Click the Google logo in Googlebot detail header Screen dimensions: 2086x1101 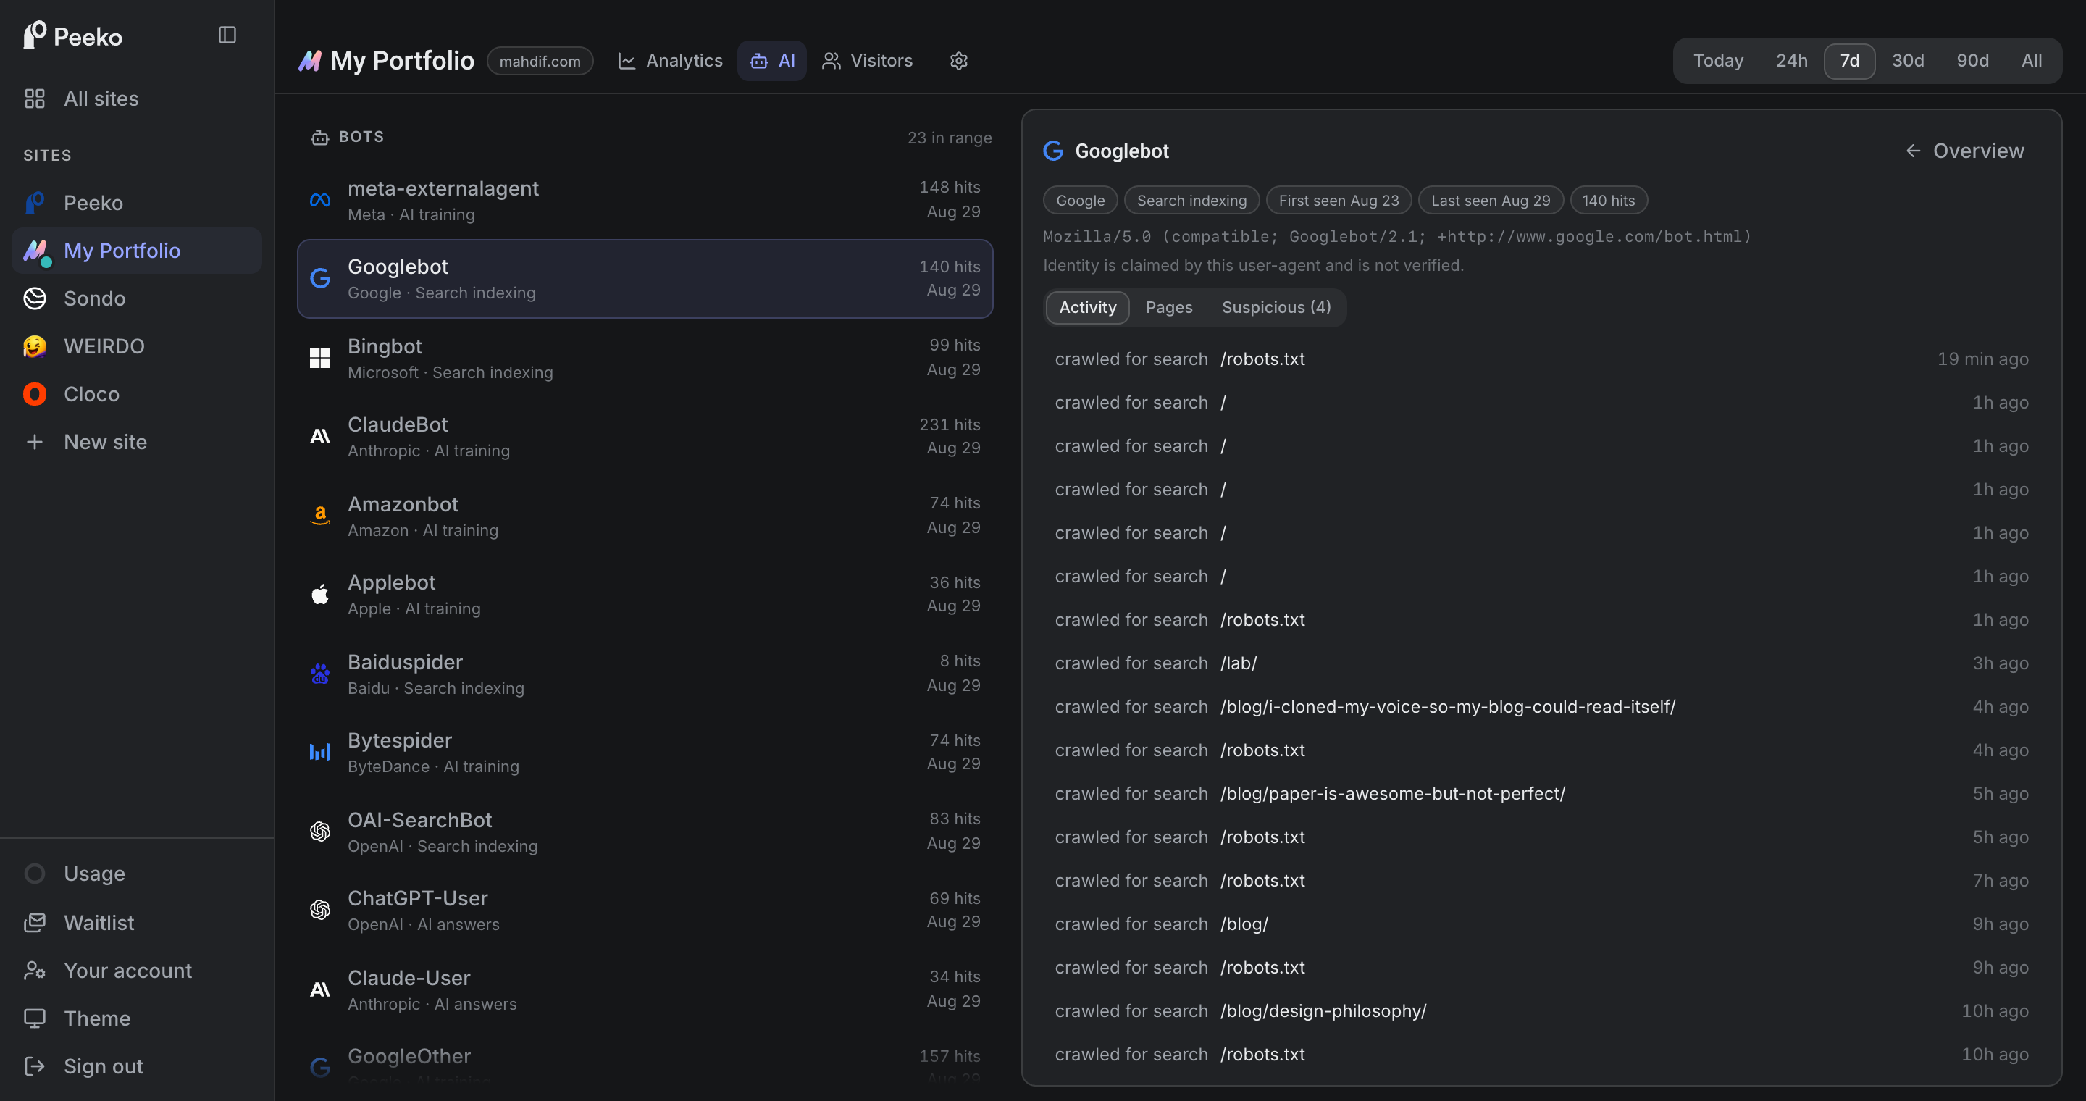(x=1052, y=151)
